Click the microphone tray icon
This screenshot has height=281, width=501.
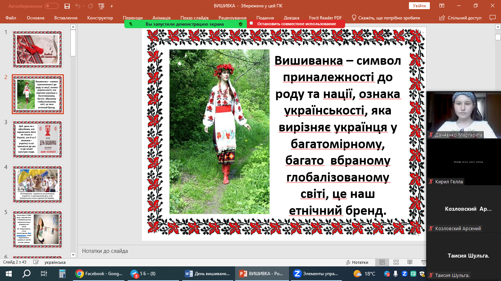(396, 274)
